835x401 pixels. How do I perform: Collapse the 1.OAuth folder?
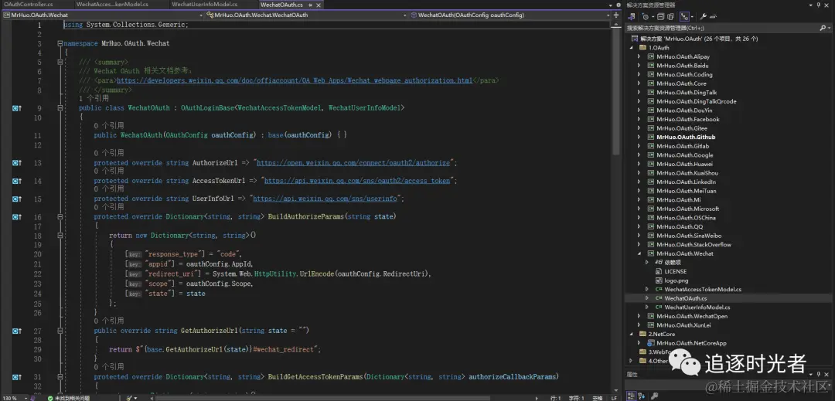(631, 47)
